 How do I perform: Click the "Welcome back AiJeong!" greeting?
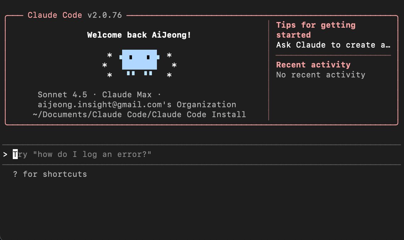pyautogui.click(x=139, y=35)
